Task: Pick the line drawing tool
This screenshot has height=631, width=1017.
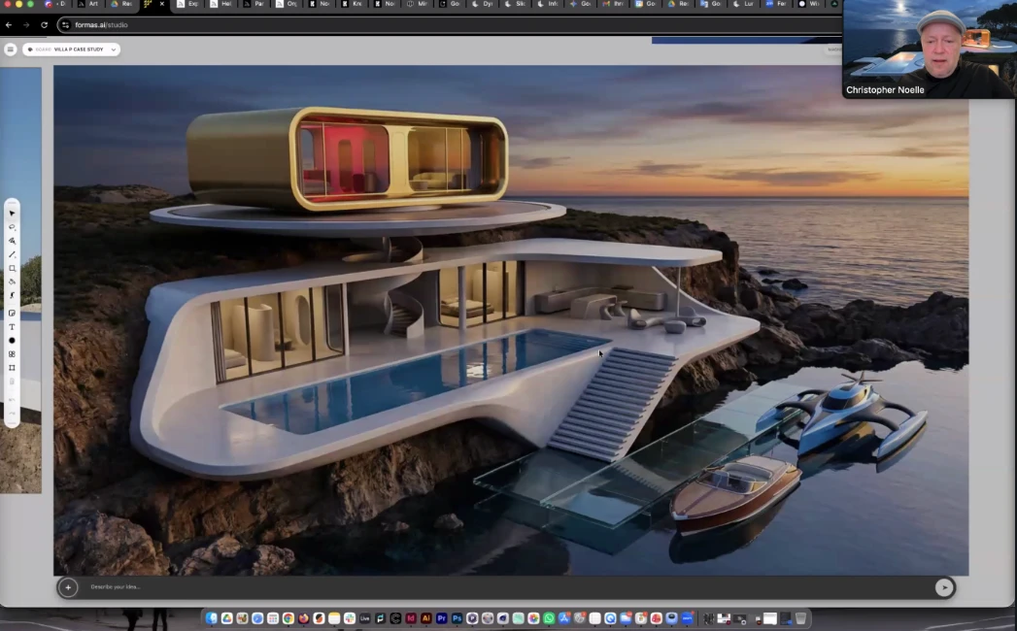Action: (12, 254)
